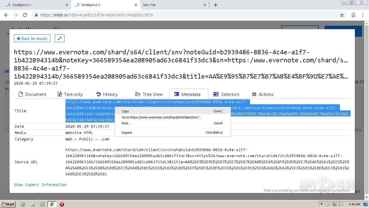Image resolution: width=369 pixels, height=208 pixels.
Task: Click the network icon in the system tray
Action: (x=335, y=204)
